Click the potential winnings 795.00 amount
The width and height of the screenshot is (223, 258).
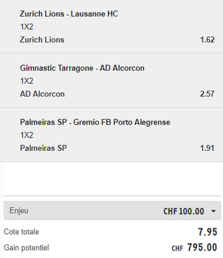point(202,248)
